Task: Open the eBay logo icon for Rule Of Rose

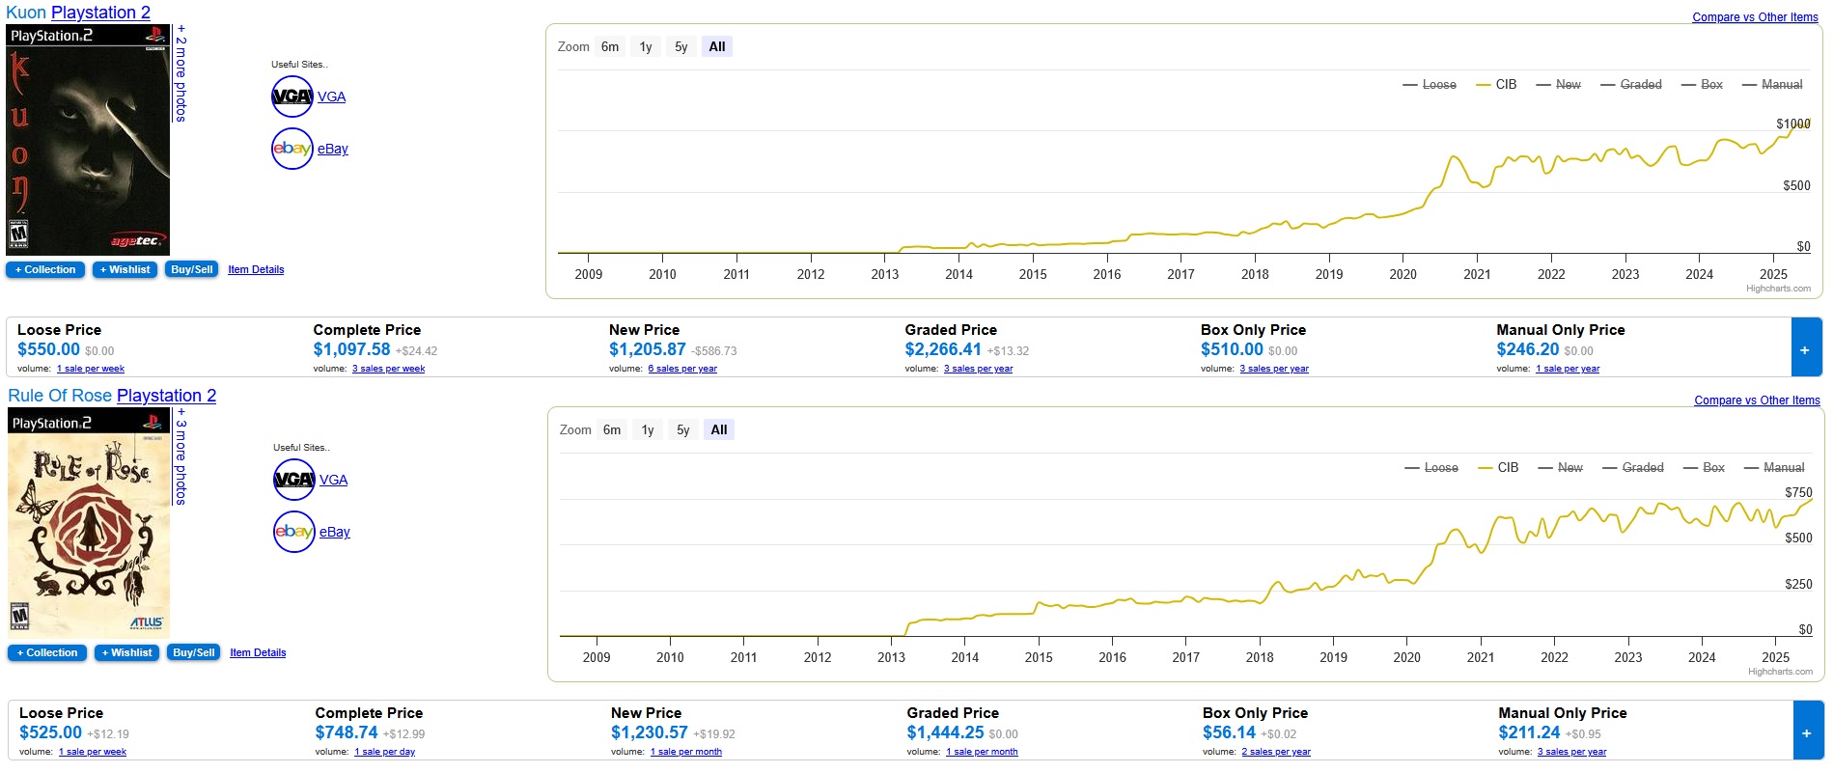Action: [294, 532]
